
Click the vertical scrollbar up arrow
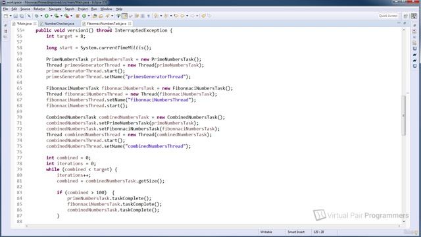pyautogui.click(x=403, y=30)
